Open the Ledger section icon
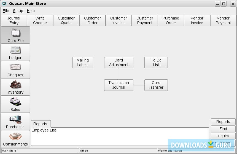The width and height of the screenshot is (237, 154). tap(15, 52)
